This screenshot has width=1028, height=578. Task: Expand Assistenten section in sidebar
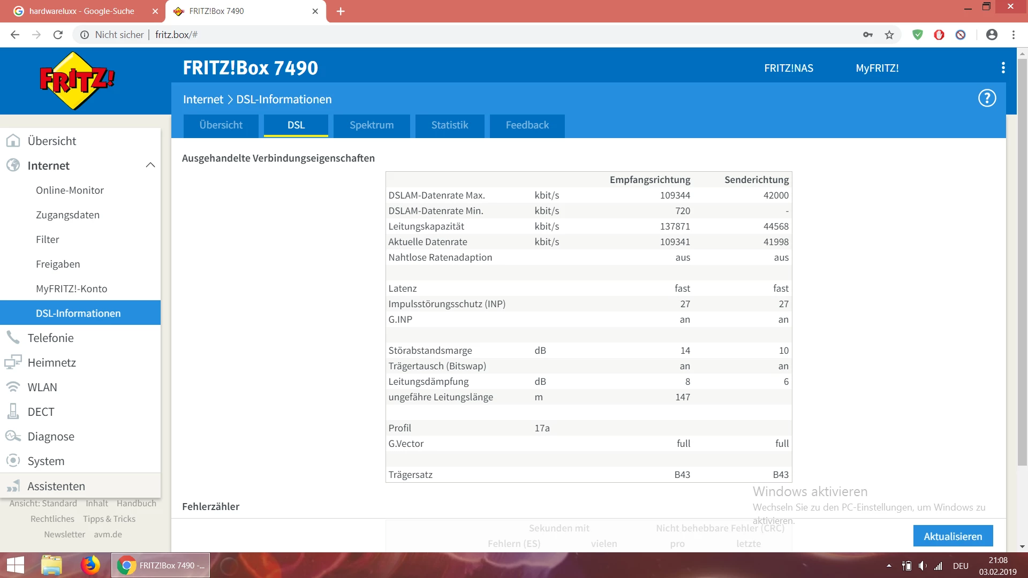click(56, 486)
